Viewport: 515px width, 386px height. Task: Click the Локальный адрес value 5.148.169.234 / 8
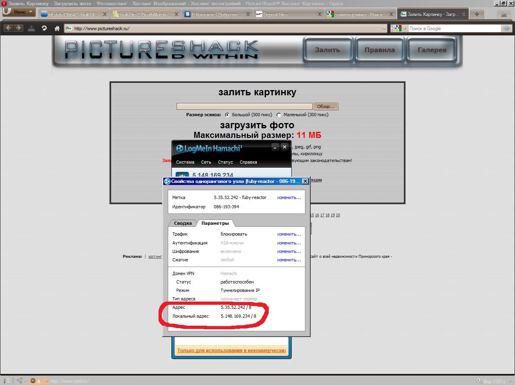click(238, 316)
